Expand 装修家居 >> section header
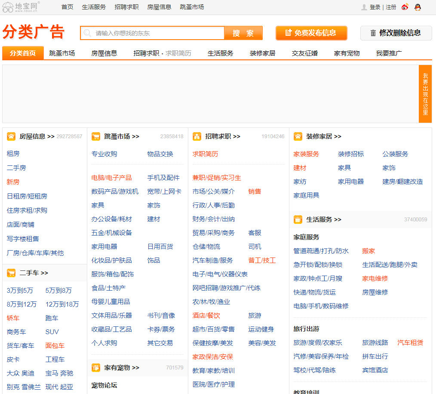Screen dimensions: 436x394 324,137
